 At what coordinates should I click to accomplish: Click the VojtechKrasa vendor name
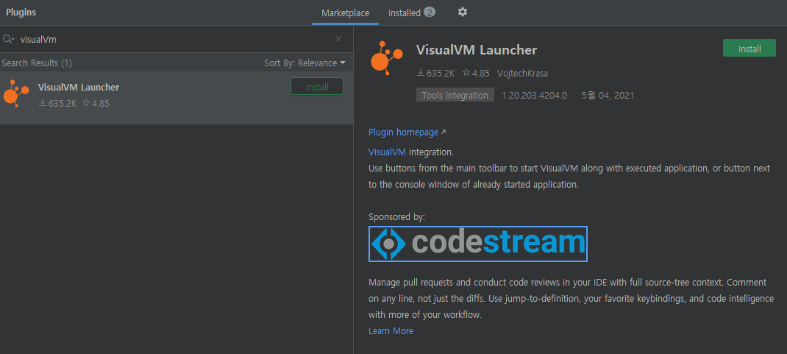(x=522, y=74)
